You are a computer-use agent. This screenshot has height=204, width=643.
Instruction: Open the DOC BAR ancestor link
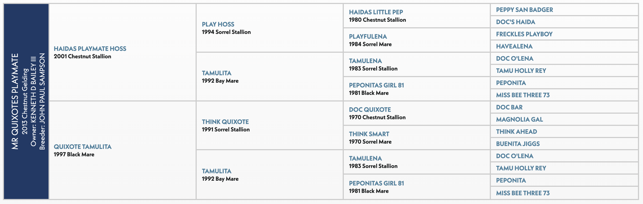point(509,107)
